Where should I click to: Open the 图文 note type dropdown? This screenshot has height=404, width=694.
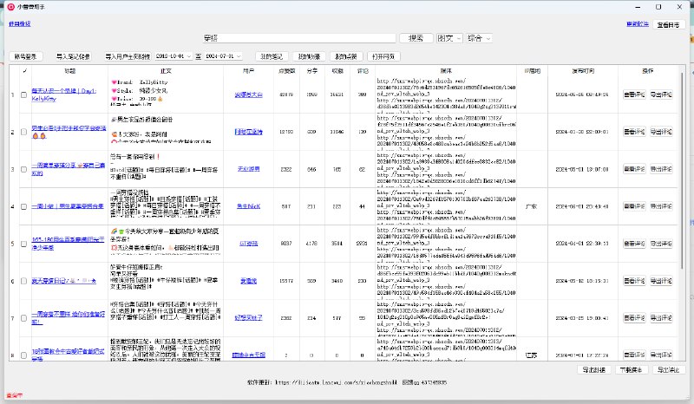click(448, 38)
